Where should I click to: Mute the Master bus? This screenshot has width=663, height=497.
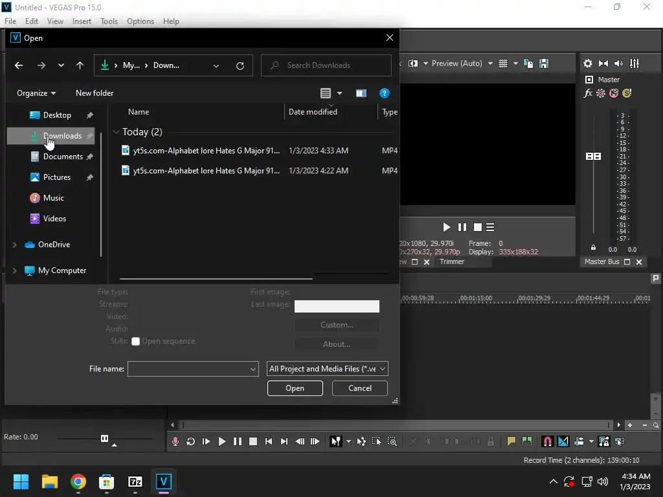(614, 93)
